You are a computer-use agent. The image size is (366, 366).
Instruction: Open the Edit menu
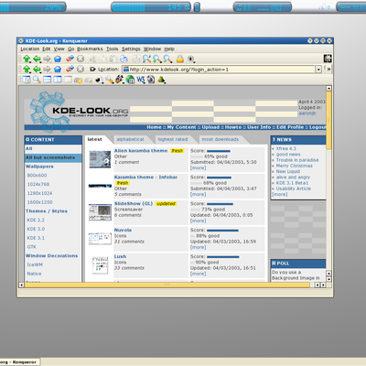47,48
